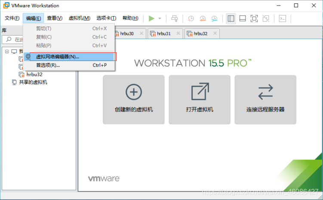Viewport: 323px width, 200px height.
Task: Click the 粘贴(P) menu entry
Action: point(69,45)
